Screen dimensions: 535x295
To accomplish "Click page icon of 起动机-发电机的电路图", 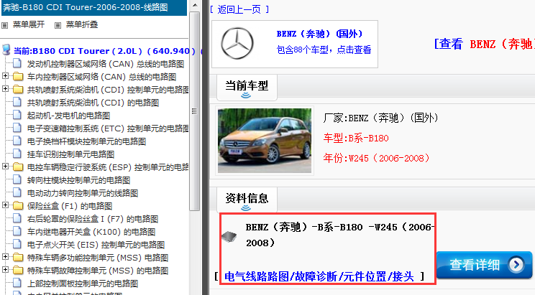I will tap(17, 115).
